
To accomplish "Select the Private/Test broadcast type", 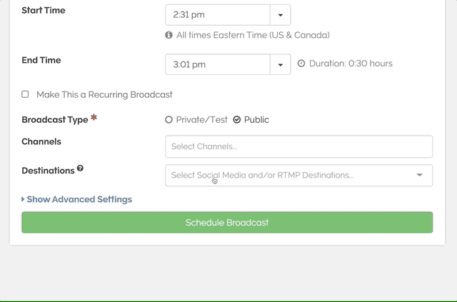I will pos(169,120).
